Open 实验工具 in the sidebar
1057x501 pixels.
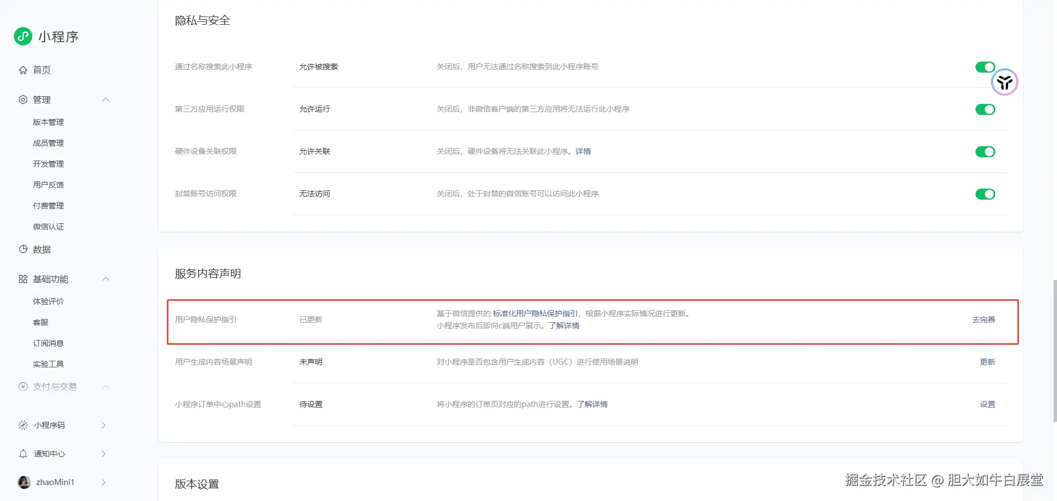tap(48, 364)
